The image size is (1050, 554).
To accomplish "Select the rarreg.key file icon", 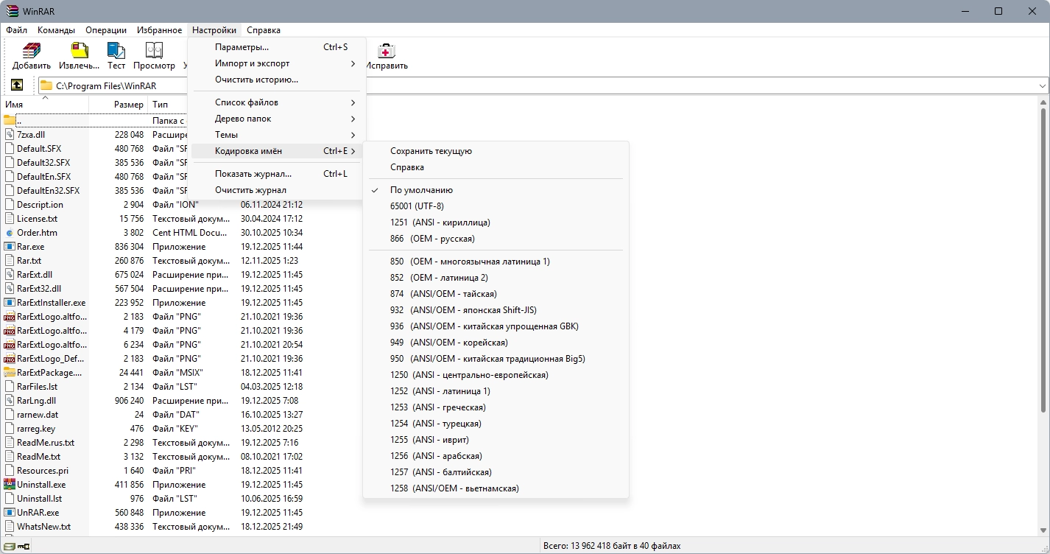I will (x=10, y=429).
